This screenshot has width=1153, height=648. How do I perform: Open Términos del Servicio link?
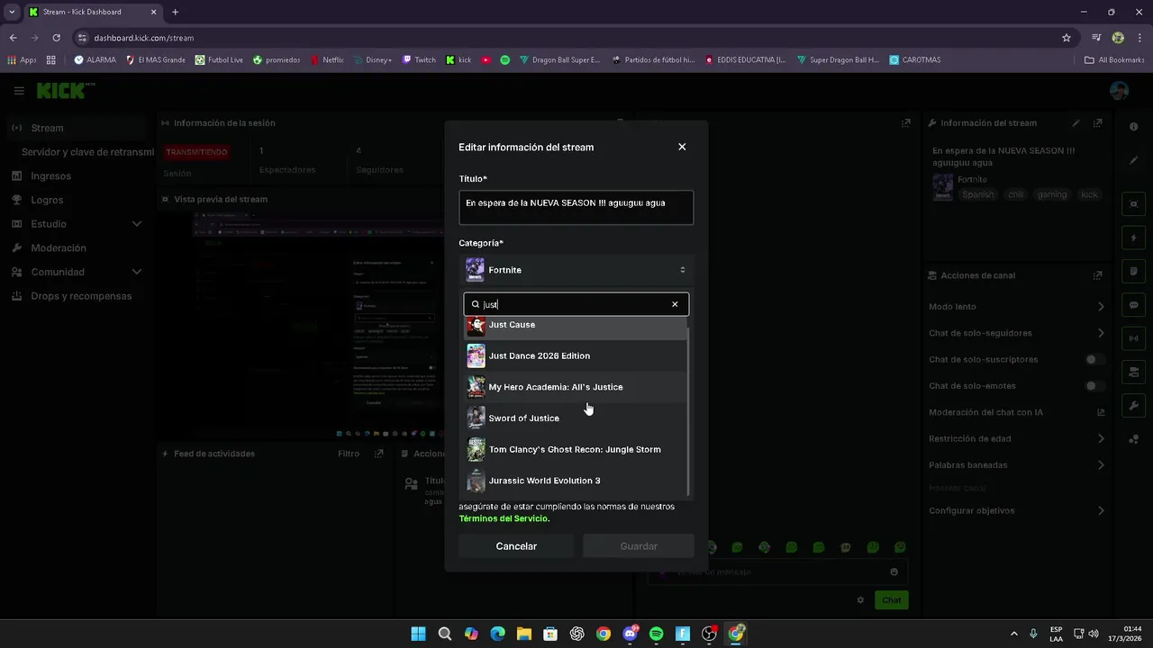504,518
